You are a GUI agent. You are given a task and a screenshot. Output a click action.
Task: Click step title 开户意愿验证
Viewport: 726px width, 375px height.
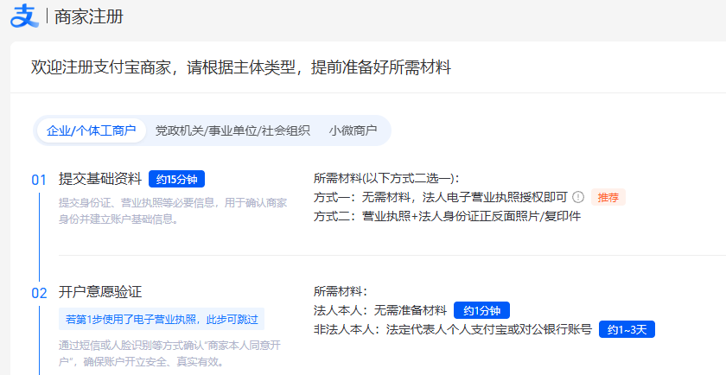coord(100,292)
